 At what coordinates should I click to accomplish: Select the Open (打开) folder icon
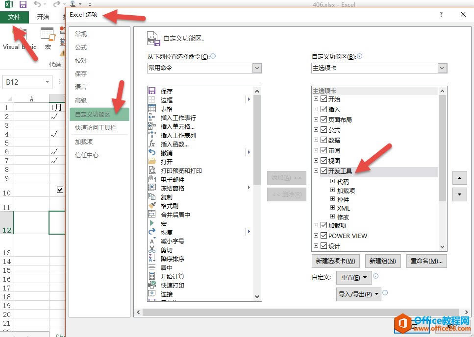152,162
